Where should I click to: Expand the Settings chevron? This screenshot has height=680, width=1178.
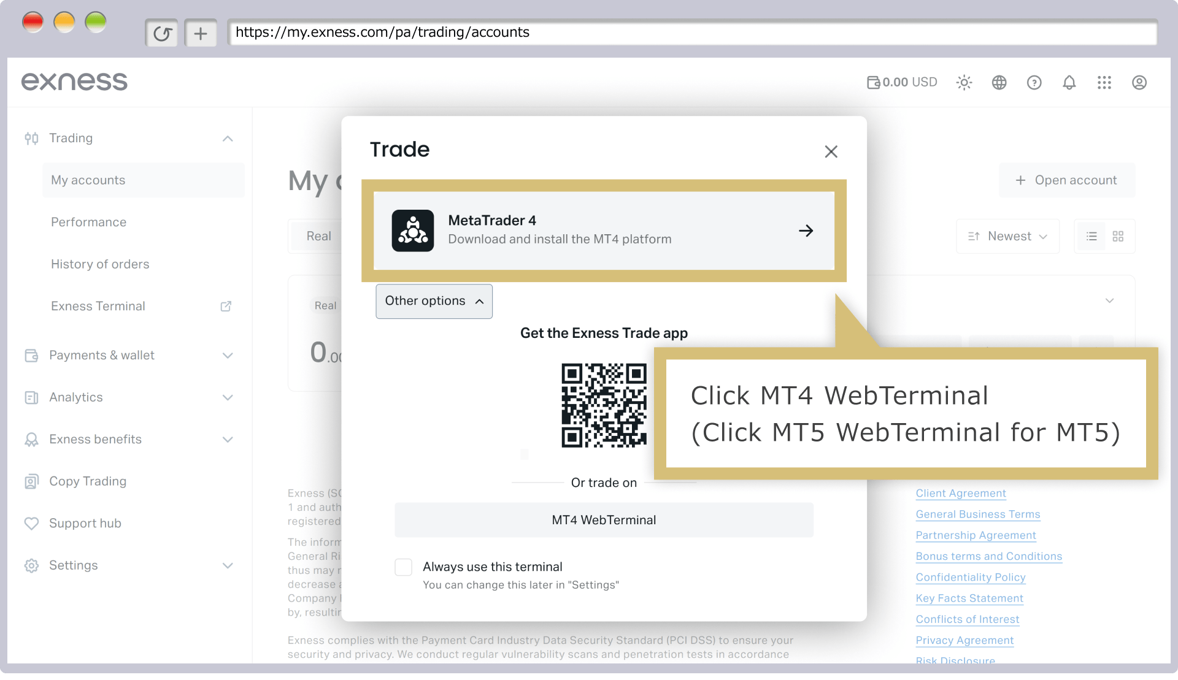pyautogui.click(x=228, y=566)
